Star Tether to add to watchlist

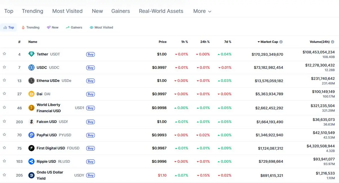5,54
